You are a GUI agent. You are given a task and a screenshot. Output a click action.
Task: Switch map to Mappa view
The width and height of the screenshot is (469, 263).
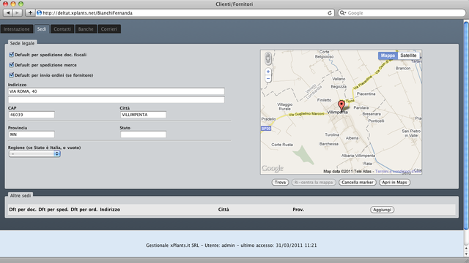pos(388,56)
